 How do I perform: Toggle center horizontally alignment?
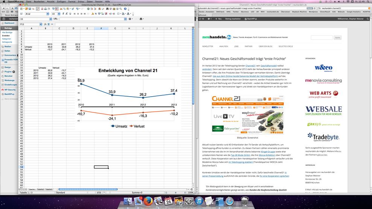78,14
